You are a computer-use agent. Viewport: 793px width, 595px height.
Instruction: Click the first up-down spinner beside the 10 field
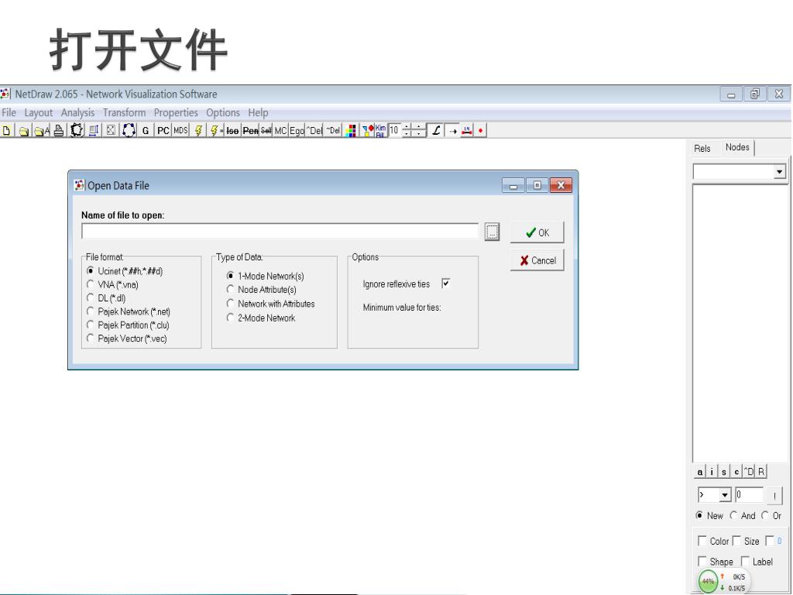[x=407, y=130]
